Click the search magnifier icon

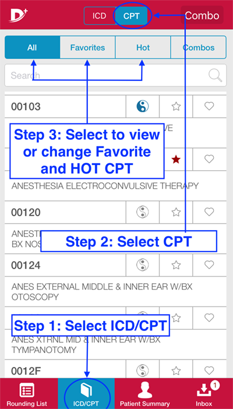click(x=216, y=75)
